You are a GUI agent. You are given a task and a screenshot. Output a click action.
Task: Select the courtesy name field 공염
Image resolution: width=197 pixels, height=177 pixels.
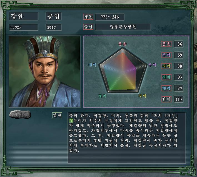pos(54,16)
